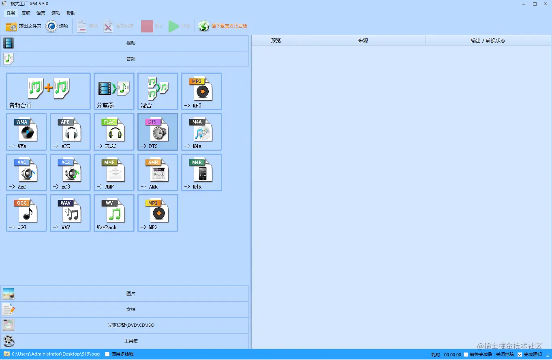The height and width of the screenshot is (360, 552).
Task: Choose the WavPack conversion icon
Action: (114, 213)
